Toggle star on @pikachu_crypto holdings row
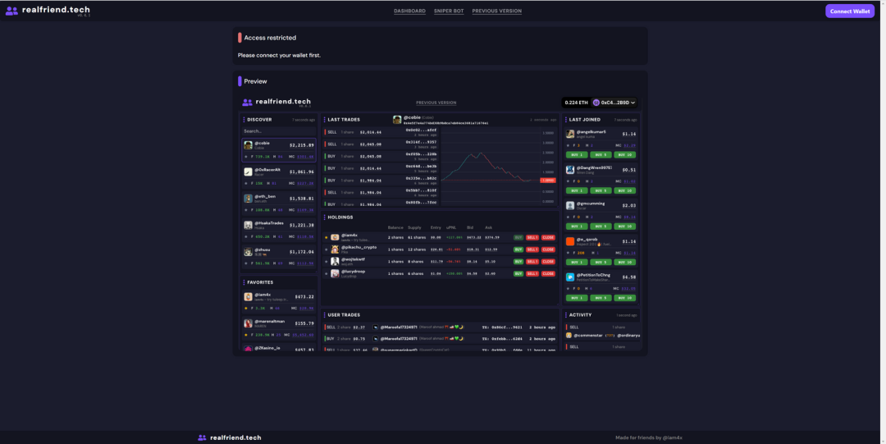Screen dimensions: 886x444 click(326, 249)
